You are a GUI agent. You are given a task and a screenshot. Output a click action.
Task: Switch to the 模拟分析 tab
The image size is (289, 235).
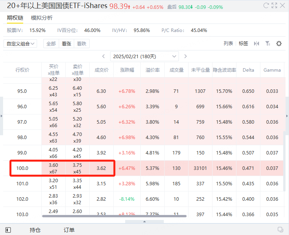click(42, 18)
